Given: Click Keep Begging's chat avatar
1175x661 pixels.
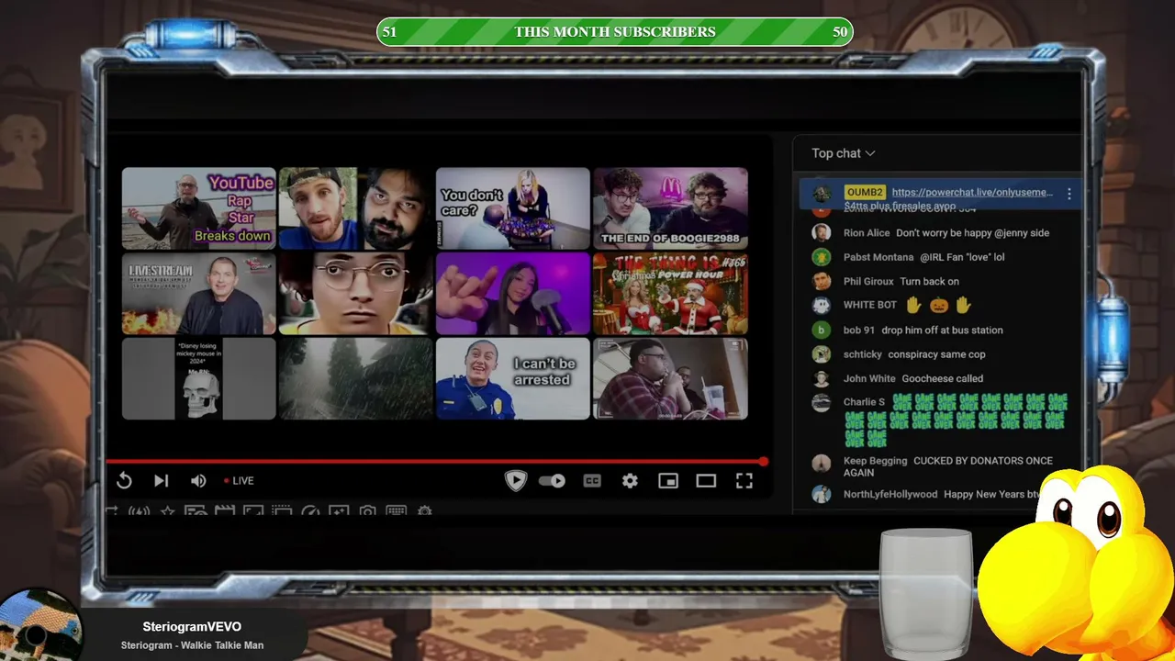Looking at the screenshot, I should (822, 463).
